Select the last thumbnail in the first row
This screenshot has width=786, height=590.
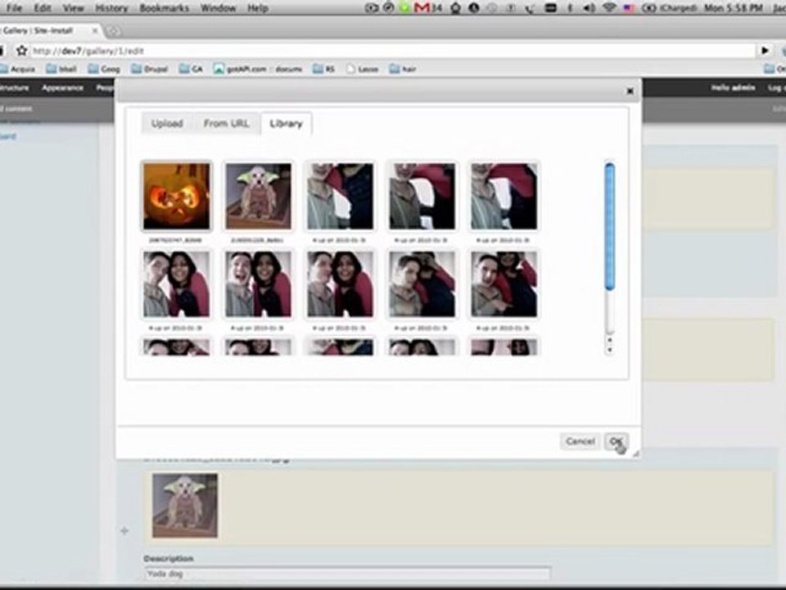tap(504, 196)
